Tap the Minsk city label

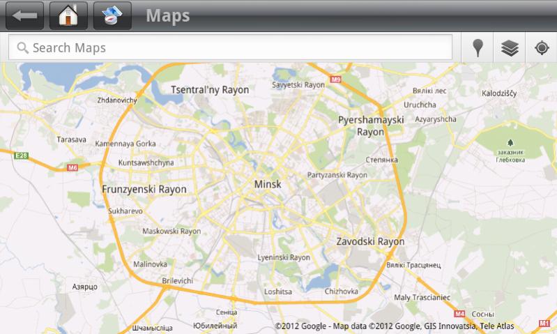pos(268,184)
